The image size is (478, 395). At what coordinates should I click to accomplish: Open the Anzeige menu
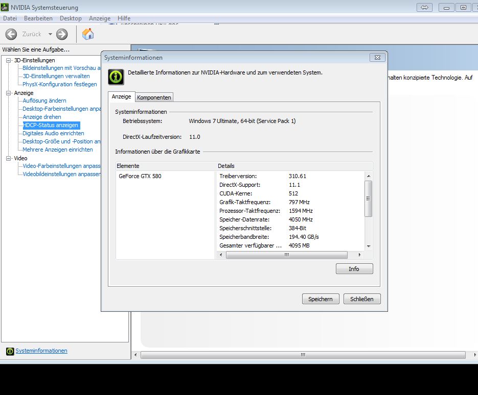(100, 18)
